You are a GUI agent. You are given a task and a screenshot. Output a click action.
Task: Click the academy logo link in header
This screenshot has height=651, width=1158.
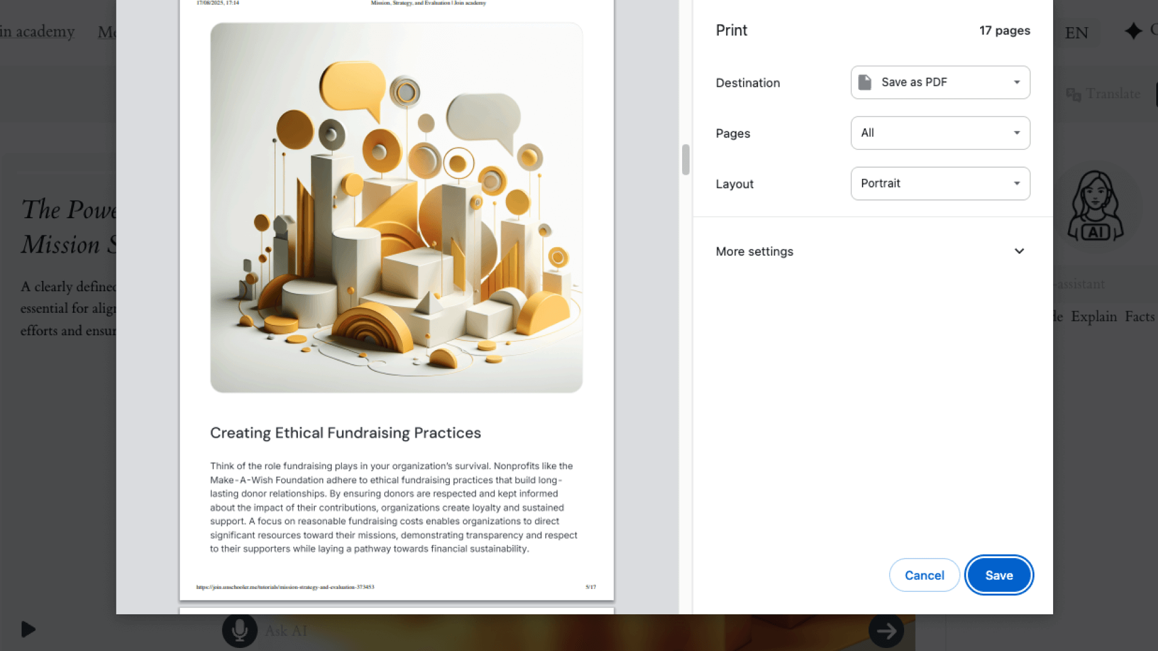tap(37, 31)
